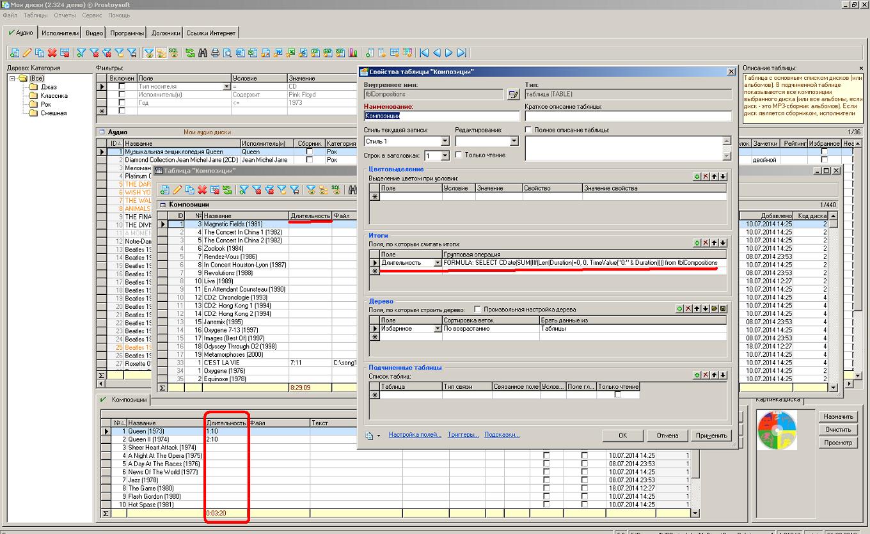Viewport: 870px width, 534px height.
Task: Enable the Тип носителя filter checkbox
Action: pyautogui.click(x=122, y=86)
